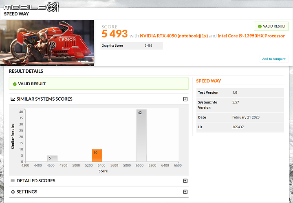Click the chart icon beside Similar Systems Scores

point(13,99)
